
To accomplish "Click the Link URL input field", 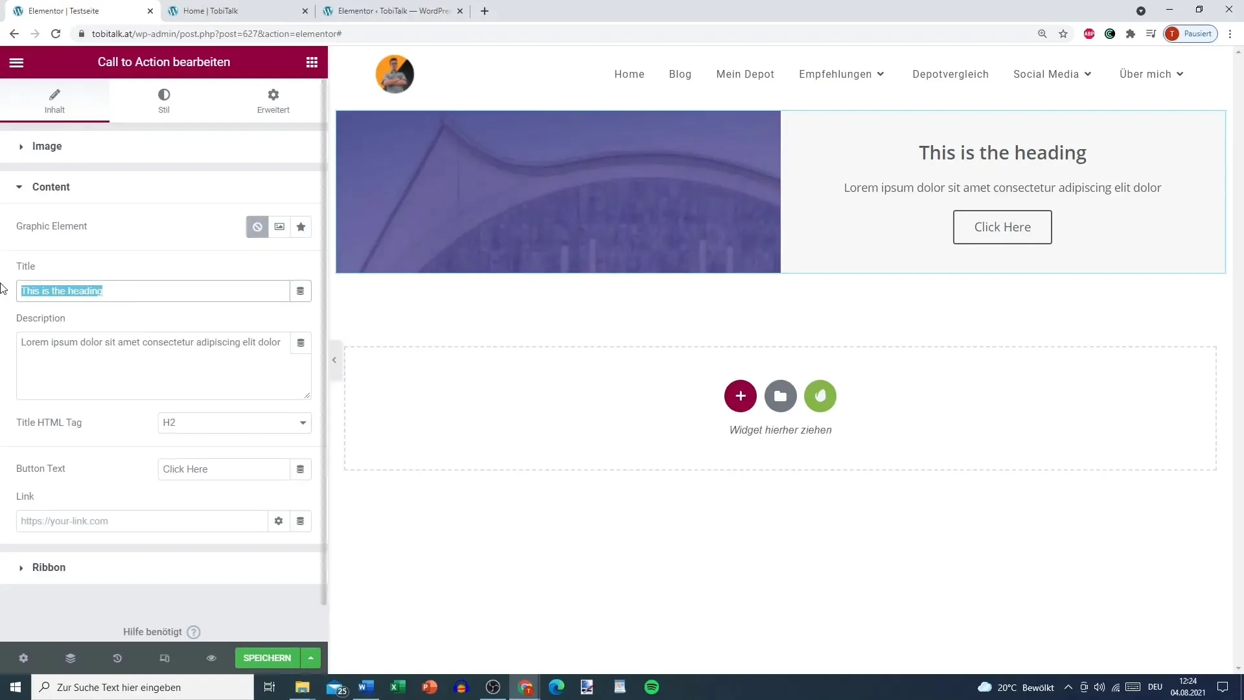I will [x=142, y=521].
